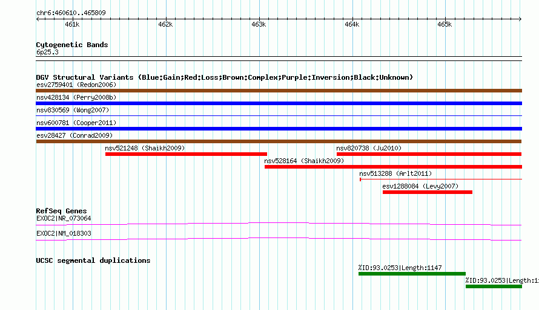Click the left arrowhead of the ruler

point(38,19)
